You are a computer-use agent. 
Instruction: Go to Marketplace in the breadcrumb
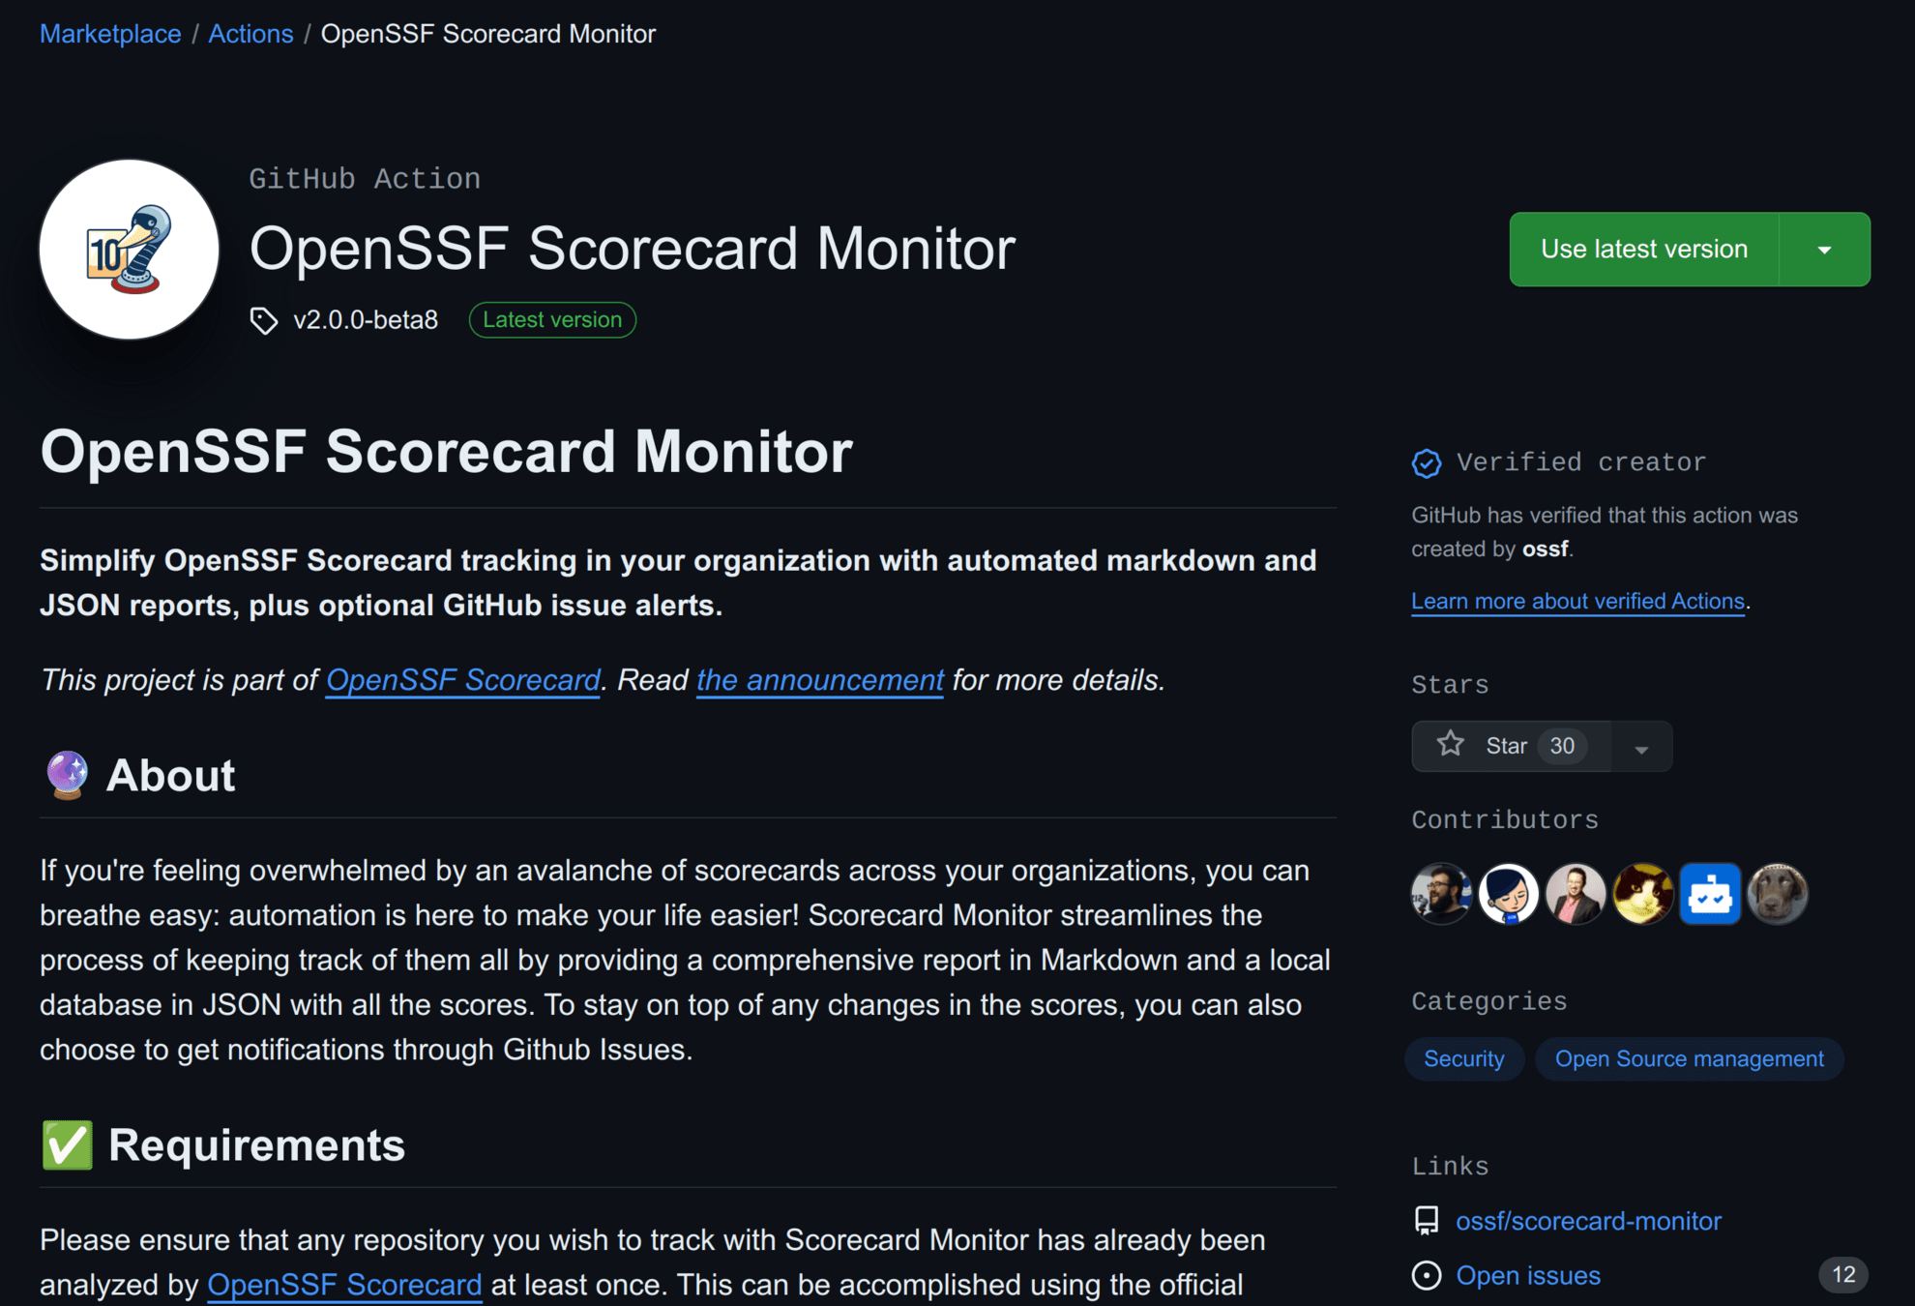[110, 34]
